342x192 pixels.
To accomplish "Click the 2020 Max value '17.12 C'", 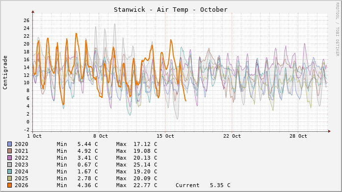I will click(145, 144).
